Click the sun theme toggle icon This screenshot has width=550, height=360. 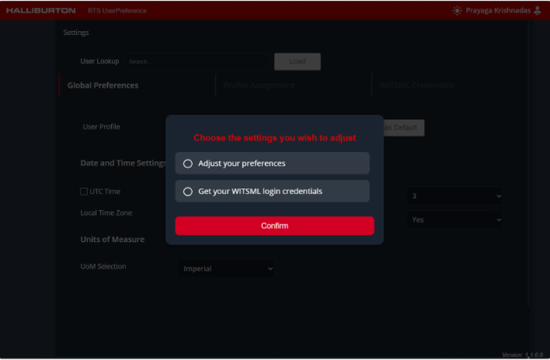point(456,10)
